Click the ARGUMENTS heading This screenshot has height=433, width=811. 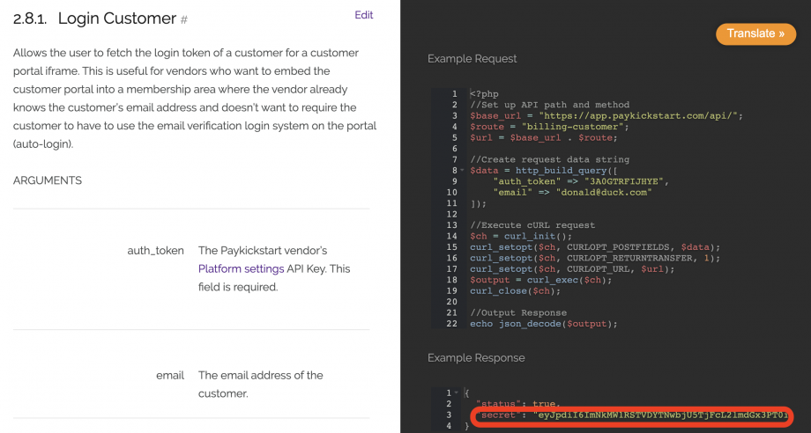tap(48, 180)
